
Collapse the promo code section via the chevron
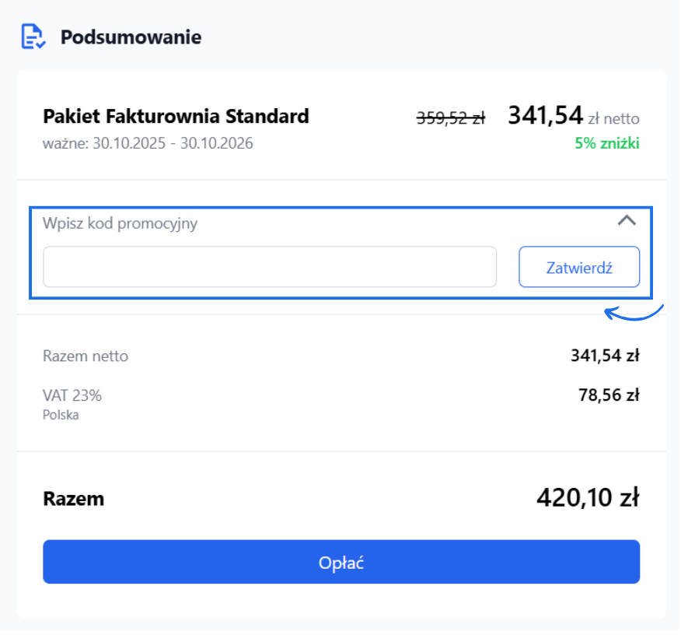click(627, 220)
